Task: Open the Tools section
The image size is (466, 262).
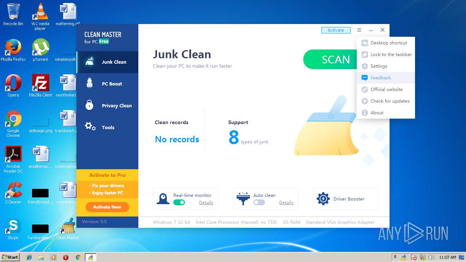Action: (107, 128)
